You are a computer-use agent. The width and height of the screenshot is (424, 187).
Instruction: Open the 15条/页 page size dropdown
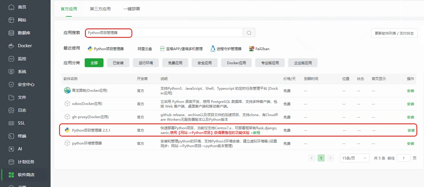tap(355, 158)
